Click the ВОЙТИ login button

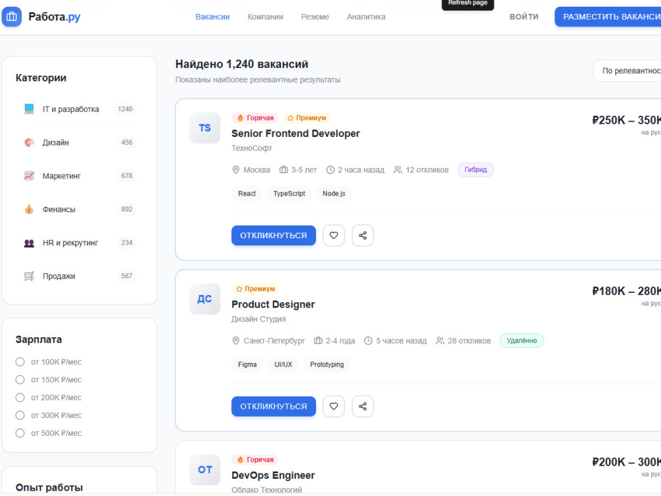click(524, 17)
